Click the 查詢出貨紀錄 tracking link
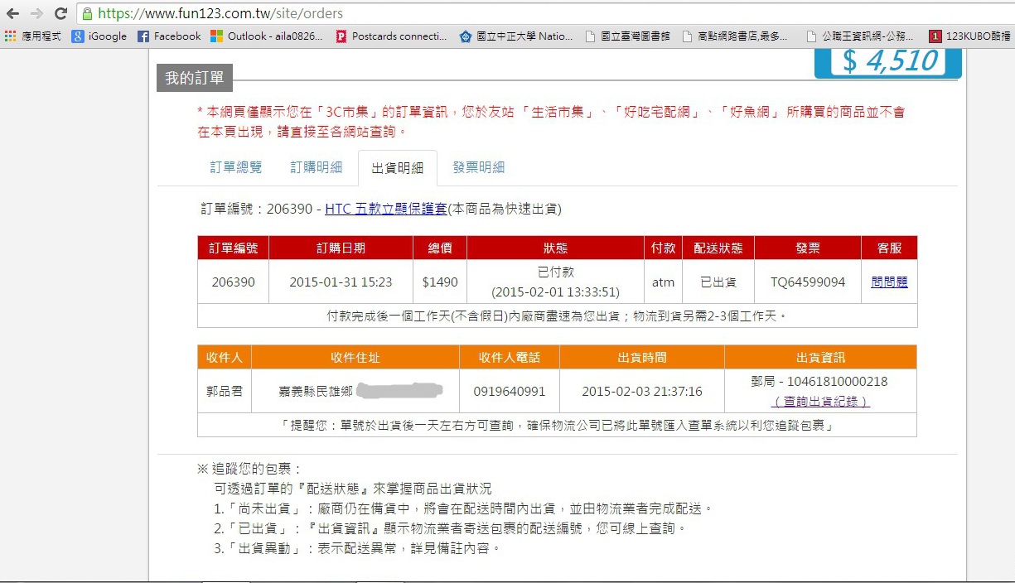The image size is (1015, 583). coord(820,402)
